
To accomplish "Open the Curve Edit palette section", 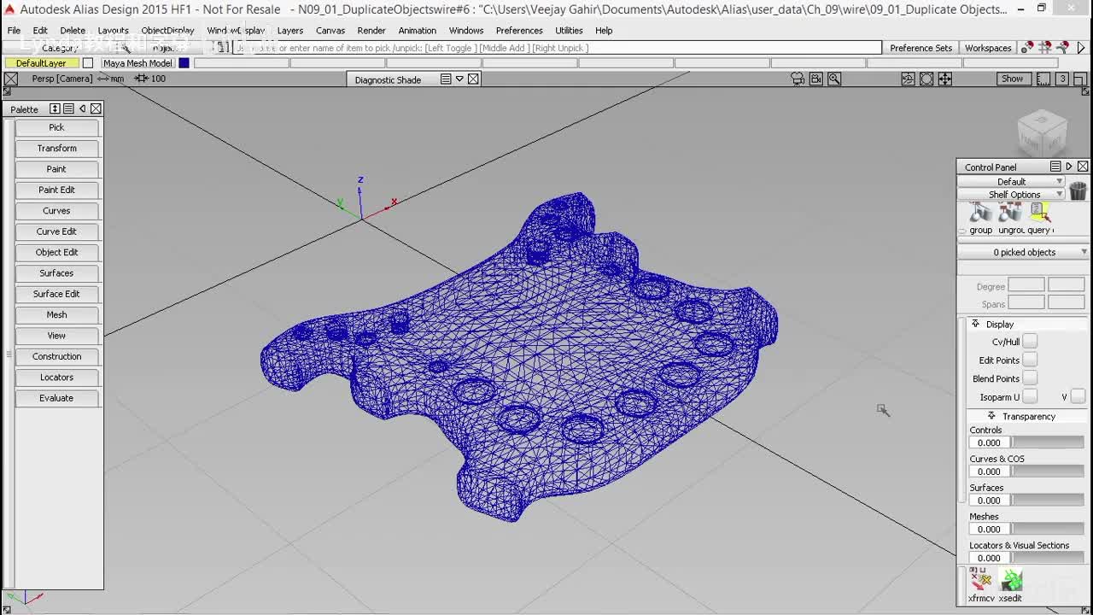I will [56, 231].
